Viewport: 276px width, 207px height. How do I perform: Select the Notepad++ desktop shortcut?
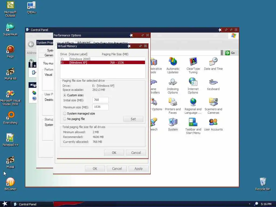pyautogui.click(x=11, y=140)
